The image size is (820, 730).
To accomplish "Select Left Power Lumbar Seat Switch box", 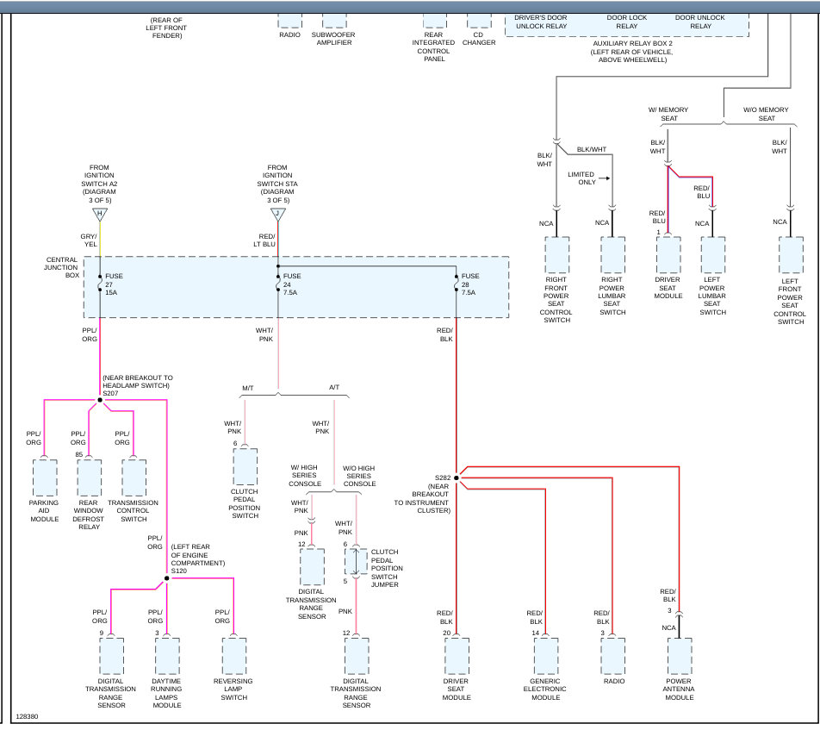I will pyautogui.click(x=713, y=255).
